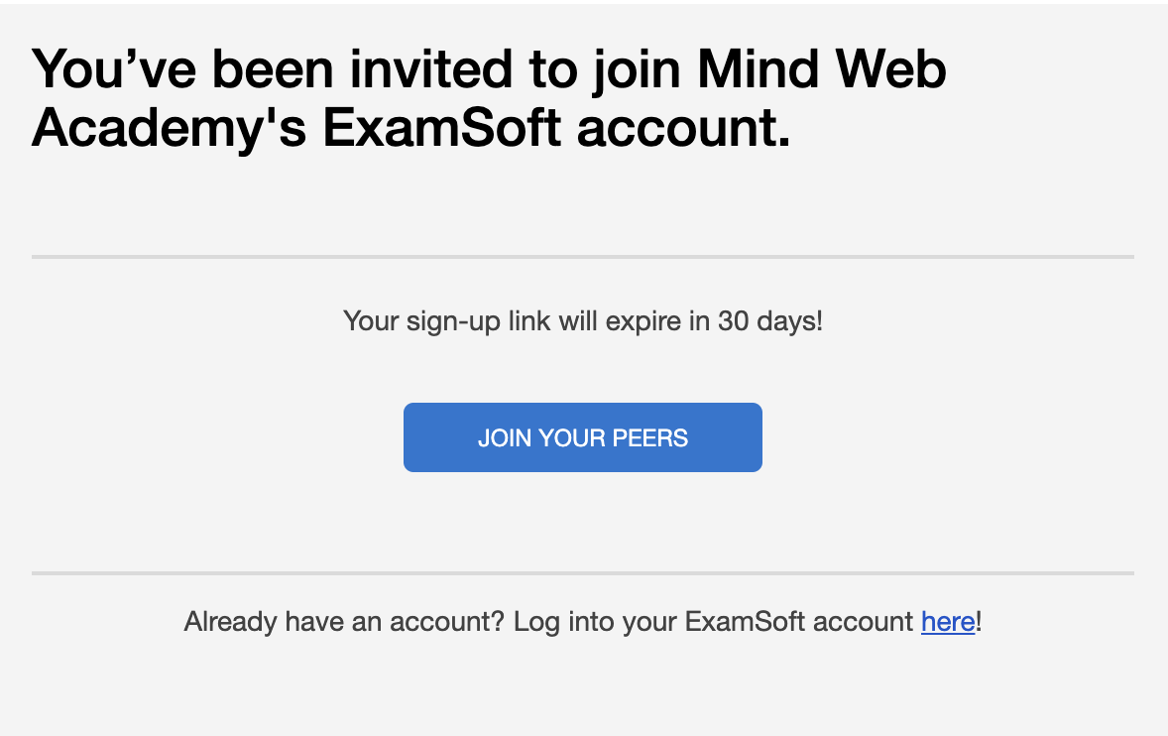Click the word 'expire' in notice
This screenshot has width=1168, height=736.
(x=642, y=321)
